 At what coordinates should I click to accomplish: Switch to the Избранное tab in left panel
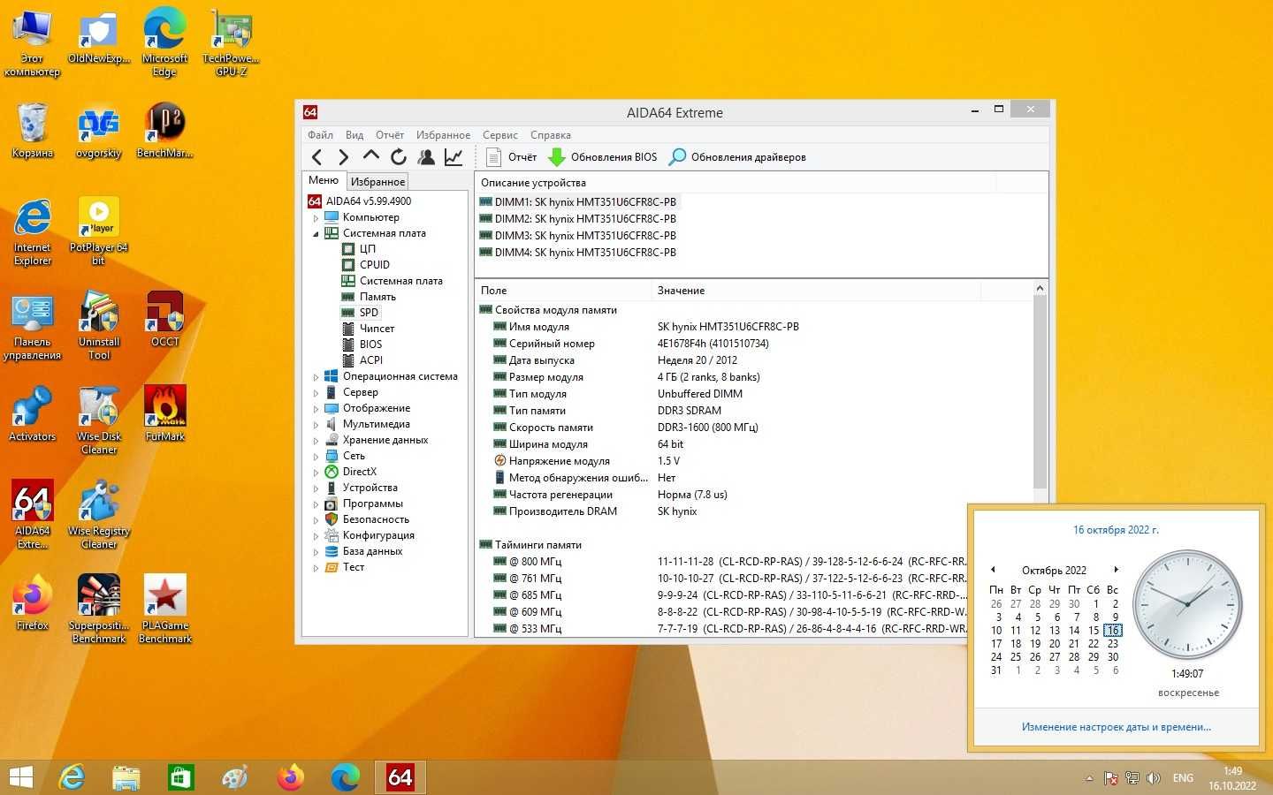click(x=377, y=181)
